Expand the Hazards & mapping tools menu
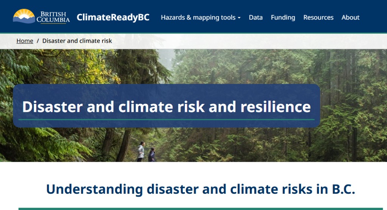 click(x=198, y=17)
